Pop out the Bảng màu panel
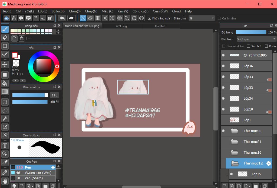This screenshot has height=188, width=277. (x=55, y=26)
